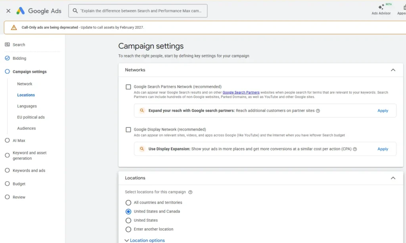Select All countries and territories option

tap(128, 203)
